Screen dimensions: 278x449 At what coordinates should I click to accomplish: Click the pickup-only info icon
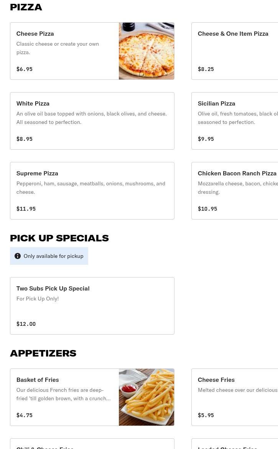click(x=18, y=256)
